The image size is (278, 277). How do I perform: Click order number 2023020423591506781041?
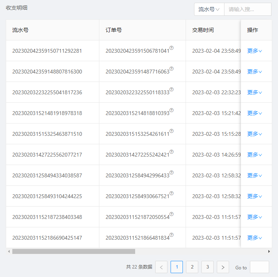coord(137,51)
